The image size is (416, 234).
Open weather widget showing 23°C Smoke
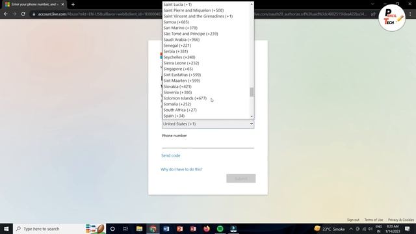[x=330, y=229]
